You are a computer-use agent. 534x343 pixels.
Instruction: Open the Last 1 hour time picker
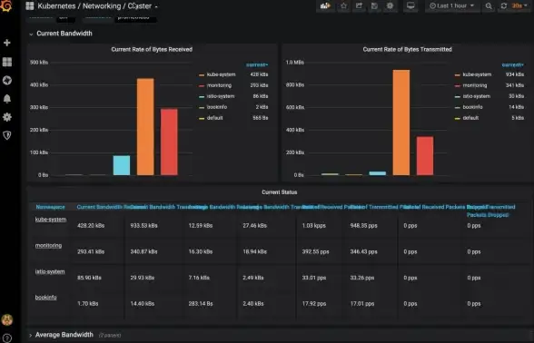452,5
